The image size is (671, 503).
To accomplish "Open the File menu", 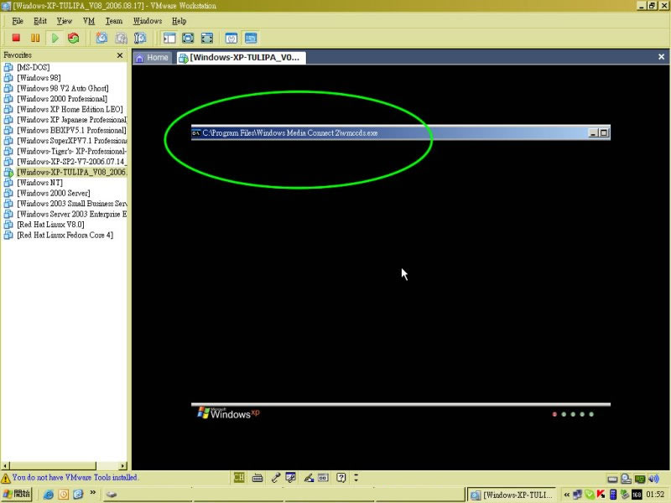I will [18, 21].
